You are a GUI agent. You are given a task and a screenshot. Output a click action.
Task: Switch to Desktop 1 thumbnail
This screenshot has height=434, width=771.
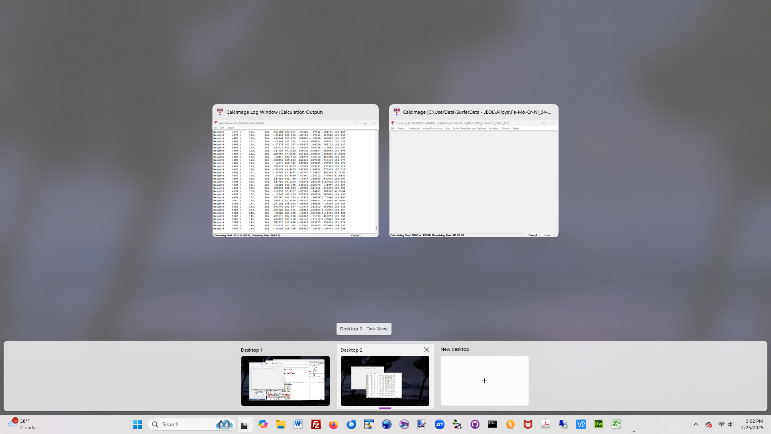[x=285, y=381]
